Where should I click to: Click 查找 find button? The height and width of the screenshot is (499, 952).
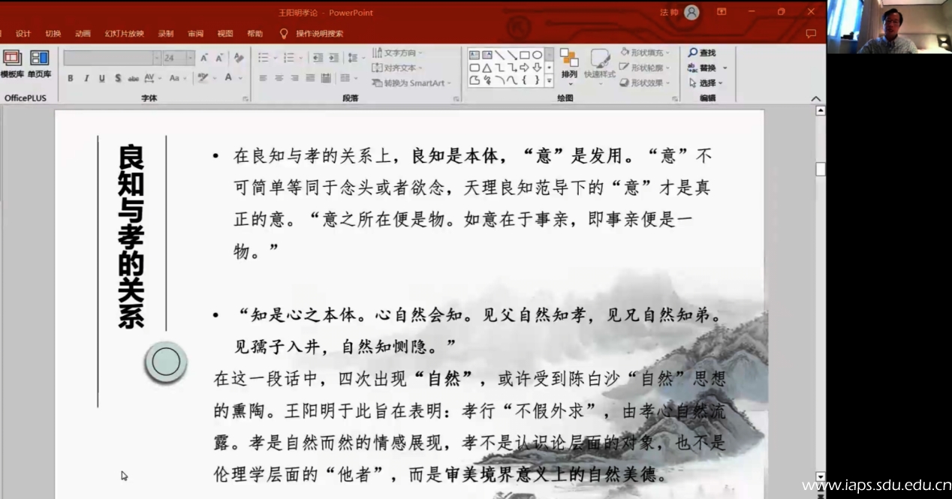[x=702, y=53]
